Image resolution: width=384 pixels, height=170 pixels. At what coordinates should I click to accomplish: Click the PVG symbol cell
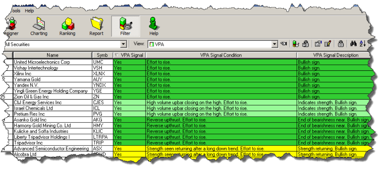tap(102, 114)
